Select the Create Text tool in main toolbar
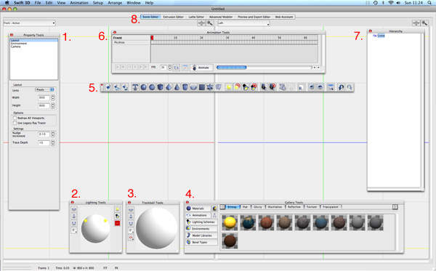The height and width of the screenshot is (271, 436). [135, 87]
